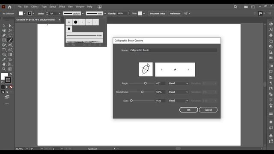The image size is (274, 154).
Task: Select the Selection tool arrow
Action: pyautogui.click(x=4, y=26)
